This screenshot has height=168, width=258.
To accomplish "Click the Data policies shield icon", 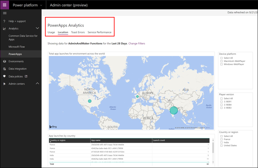I will (4, 76).
